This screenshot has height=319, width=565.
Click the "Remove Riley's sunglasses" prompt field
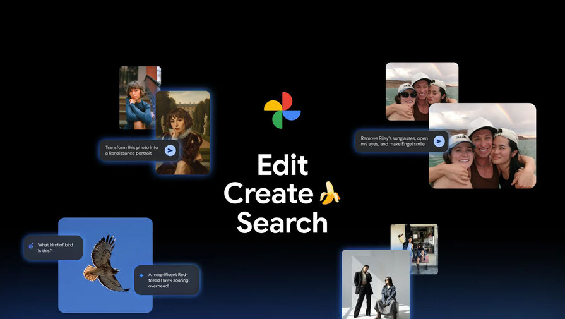pos(393,140)
